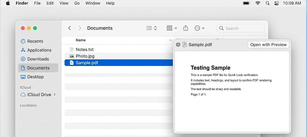Viewport: 307px width, 137px height.
Task: Click the Photo.jpg image thumbnail icon
Action: coord(72,56)
